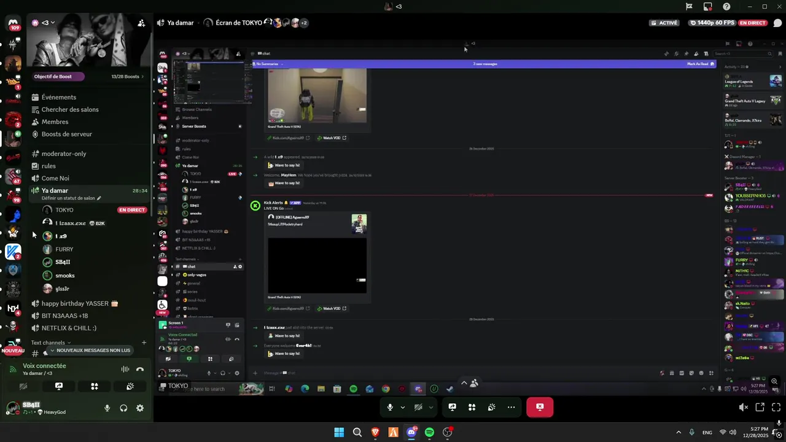
Task: Toggle the ACTIVÉ picture-in-picture badge
Action: point(664,23)
